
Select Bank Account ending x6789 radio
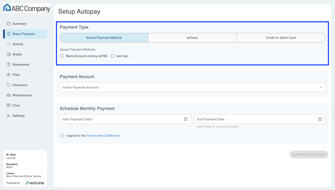point(61,56)
